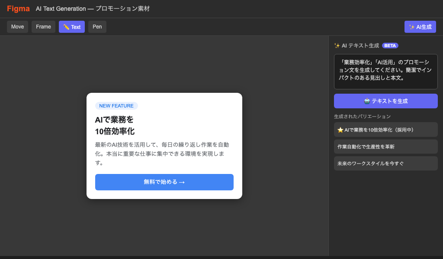The image size is (443, 259).
Task: Click the title AI Text Generation — プロモーション素材
Action: pos(93,9)
